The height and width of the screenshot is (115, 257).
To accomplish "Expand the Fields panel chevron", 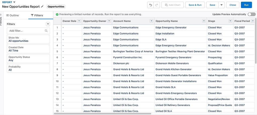I will [x=1, y=15].
